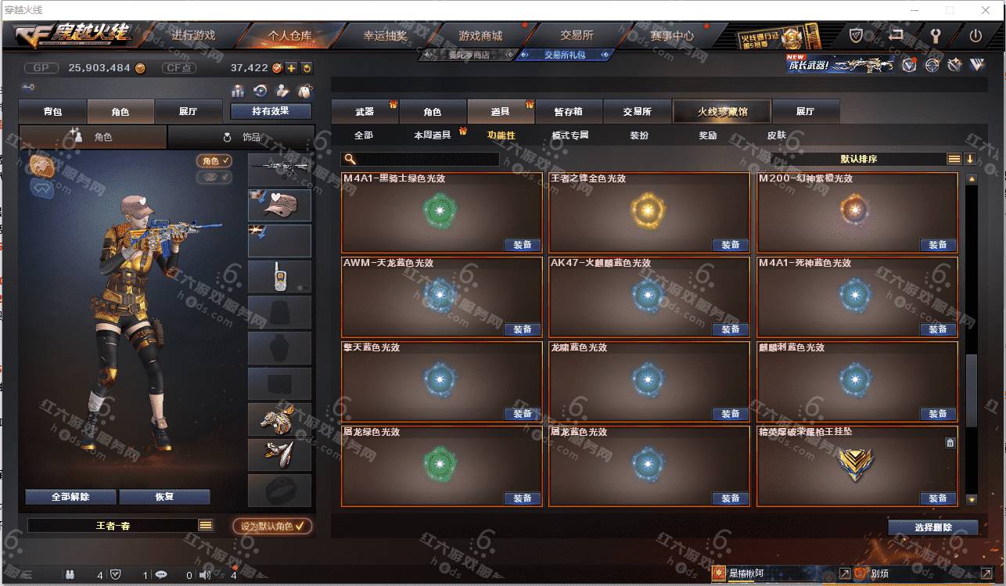Viewport: 1006px width, 586px height.
Task: Open settings with the wrench icon
Action: (x=935, y=35)
